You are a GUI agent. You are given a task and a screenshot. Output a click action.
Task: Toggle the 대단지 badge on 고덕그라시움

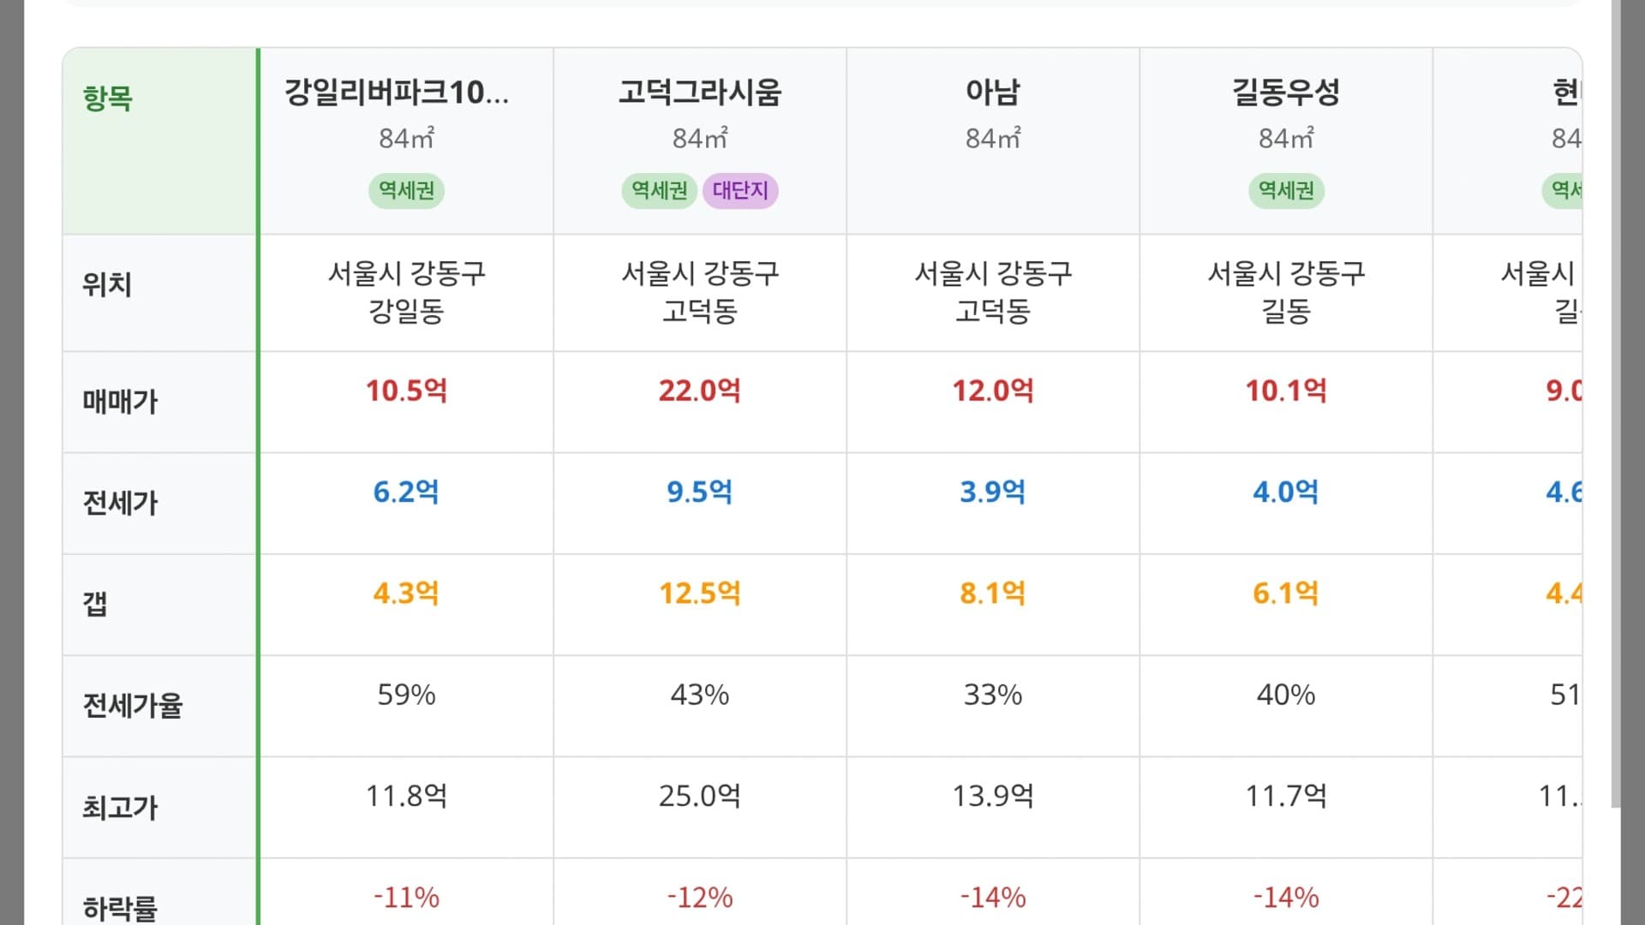tap(739, 191)
